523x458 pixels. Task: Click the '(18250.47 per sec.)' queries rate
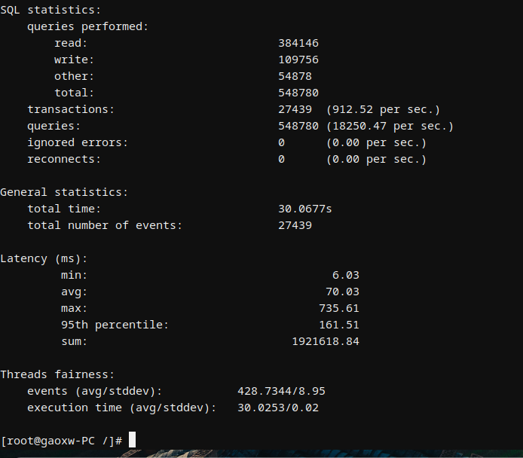(390, 127)
